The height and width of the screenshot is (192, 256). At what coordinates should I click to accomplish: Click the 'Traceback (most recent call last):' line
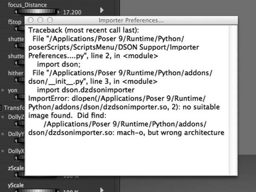[x=84, y=30]
